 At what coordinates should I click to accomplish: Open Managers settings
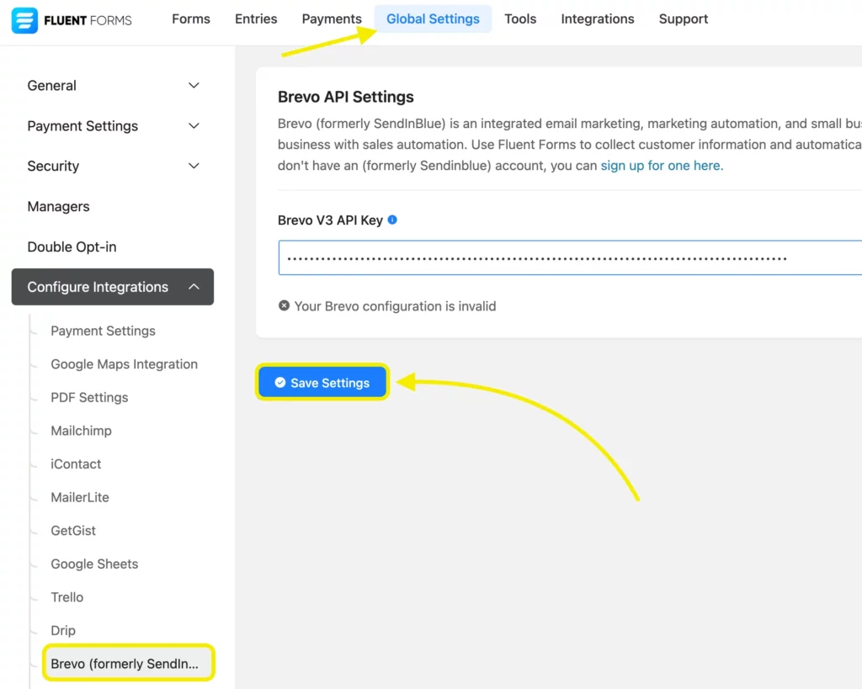pos(58,207)
